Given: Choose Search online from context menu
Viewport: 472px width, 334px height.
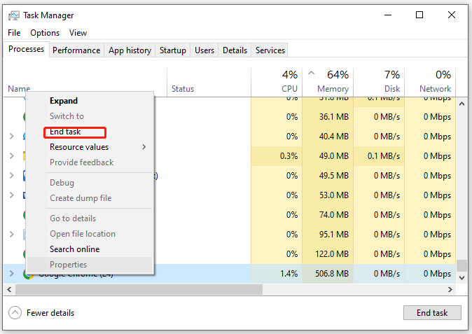Looking at the screenshot, I should (x=74, y=249).
